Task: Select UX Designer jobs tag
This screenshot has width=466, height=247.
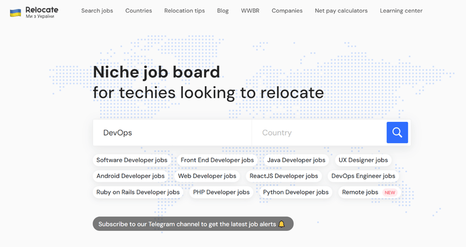Action: [x=363, y=160]
